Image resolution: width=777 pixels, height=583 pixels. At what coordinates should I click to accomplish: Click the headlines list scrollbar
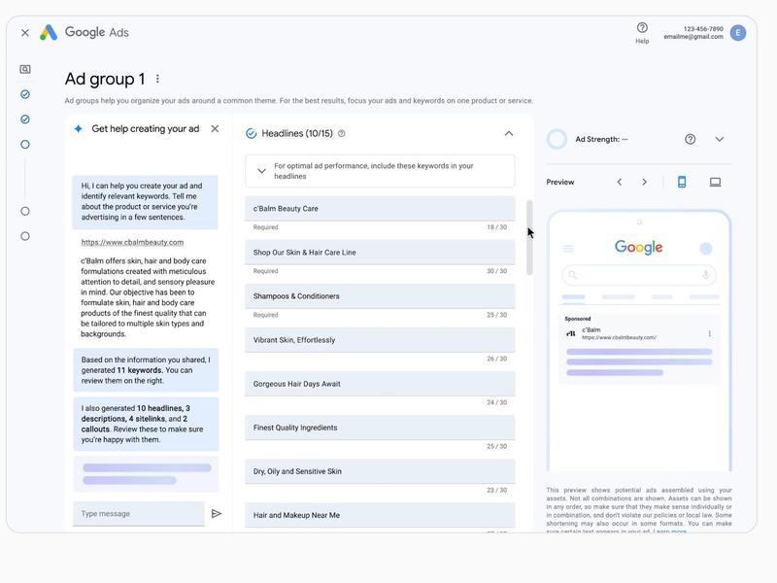coord(529,237)
